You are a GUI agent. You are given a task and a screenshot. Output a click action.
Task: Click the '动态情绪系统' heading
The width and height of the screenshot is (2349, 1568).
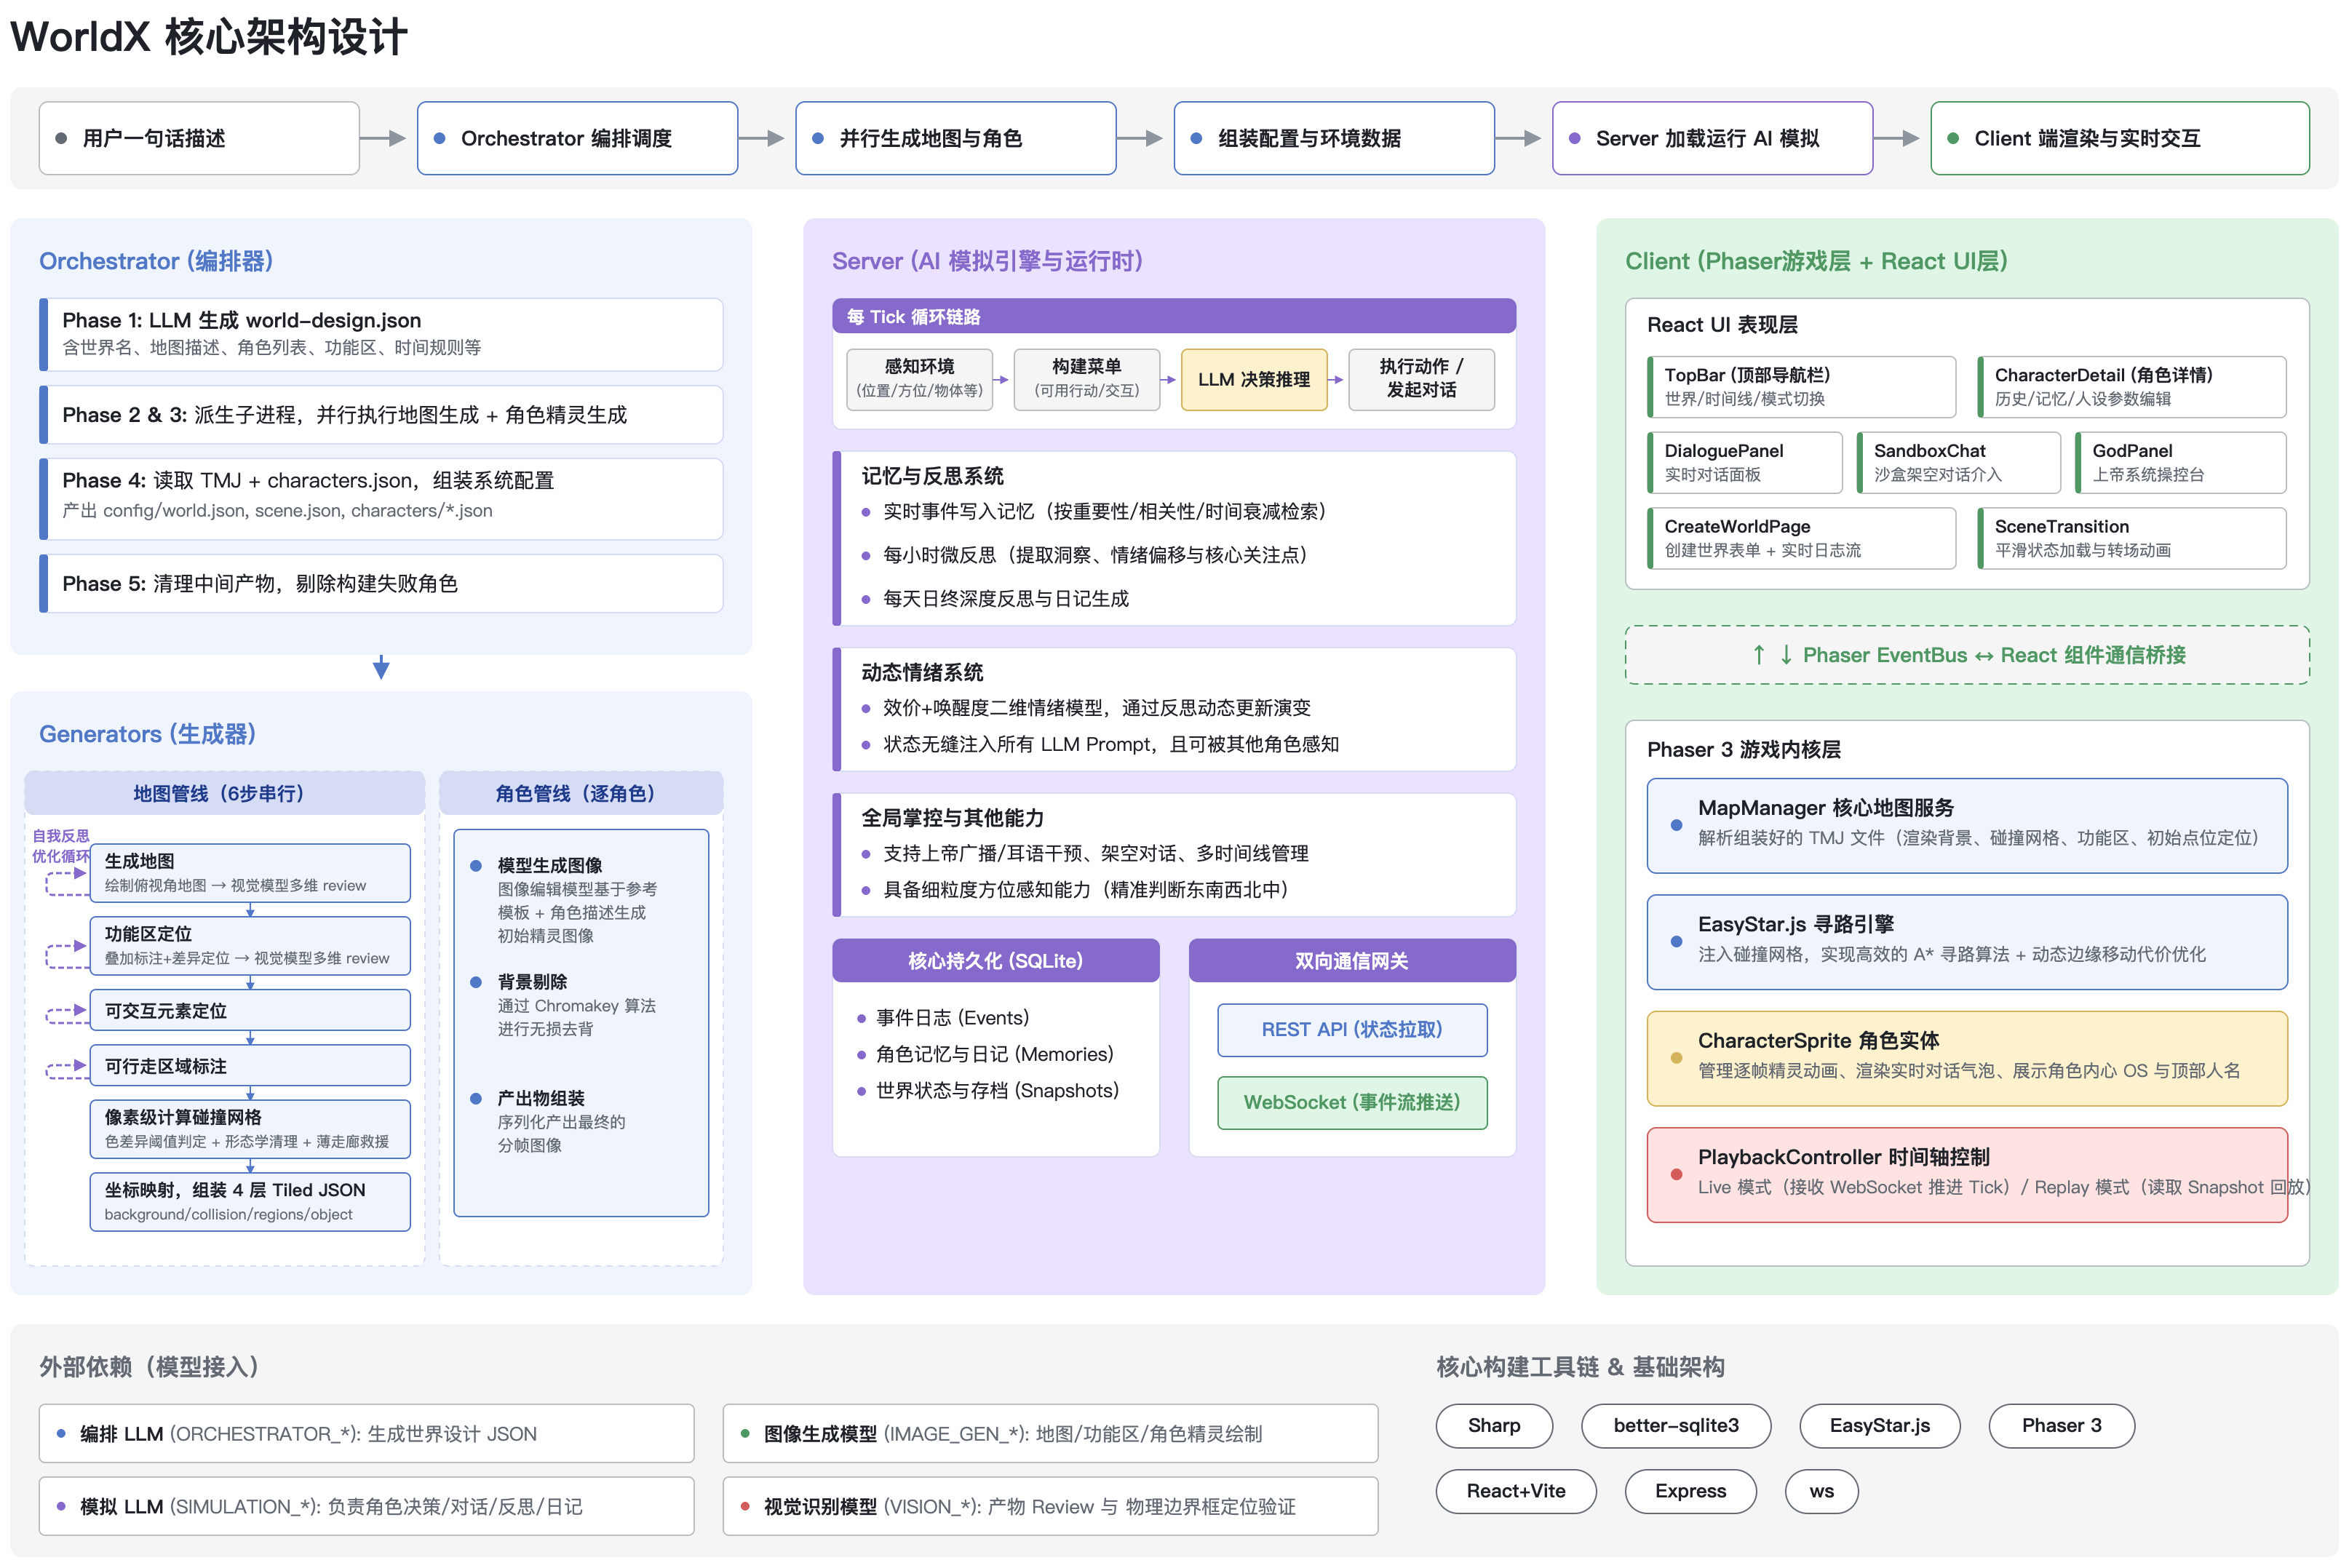(922, 672)
